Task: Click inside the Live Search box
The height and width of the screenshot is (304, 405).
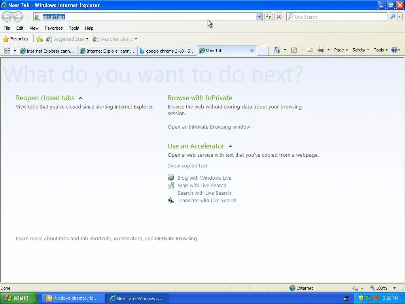Action: 337,17
